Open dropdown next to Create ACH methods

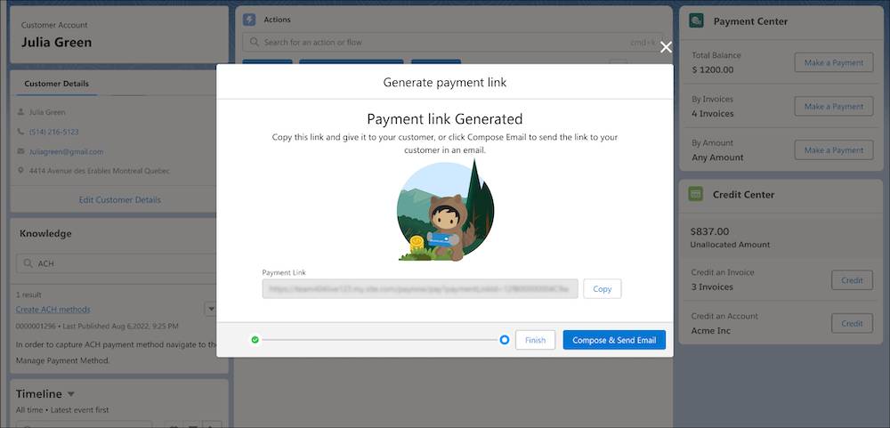(x=210, y=310)
